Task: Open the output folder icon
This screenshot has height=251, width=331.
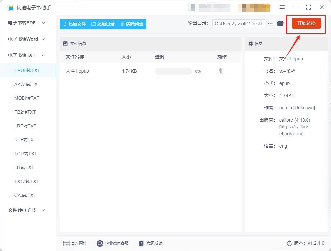Action: [280, 23]
